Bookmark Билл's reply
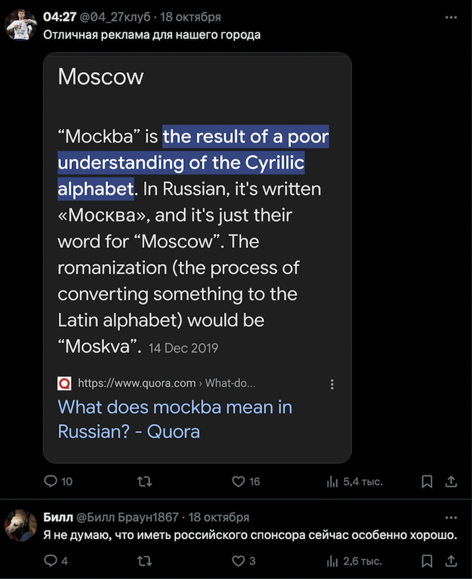 tap(427, 561)
